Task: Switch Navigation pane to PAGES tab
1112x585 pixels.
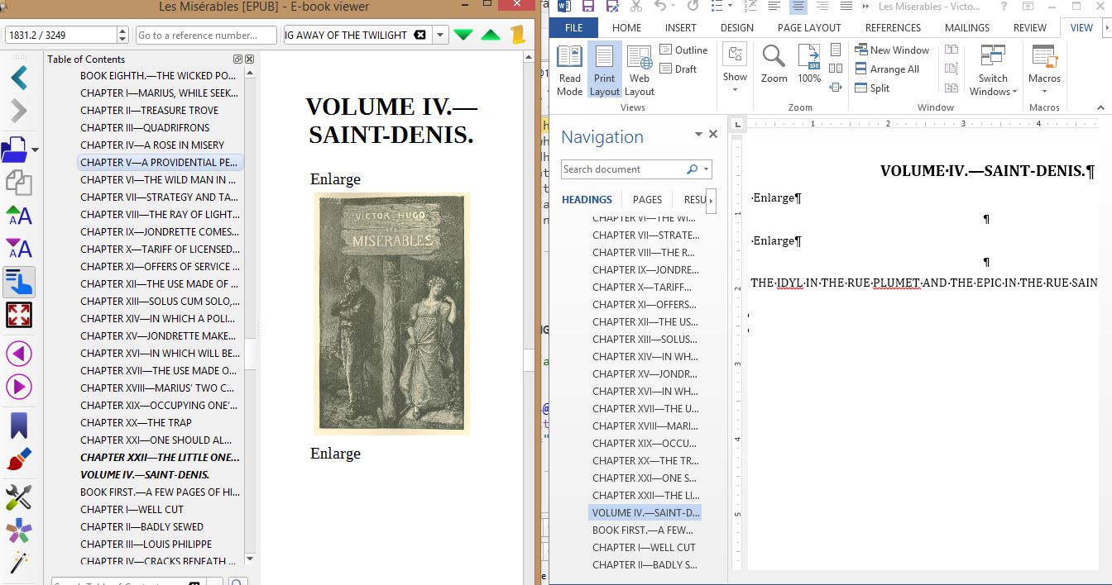Action: point(647,199)
